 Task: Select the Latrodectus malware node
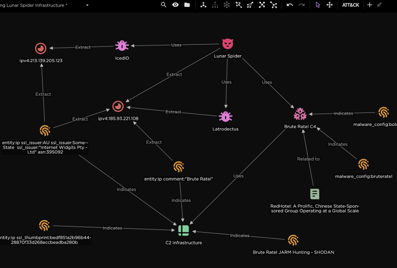(225, 117)
